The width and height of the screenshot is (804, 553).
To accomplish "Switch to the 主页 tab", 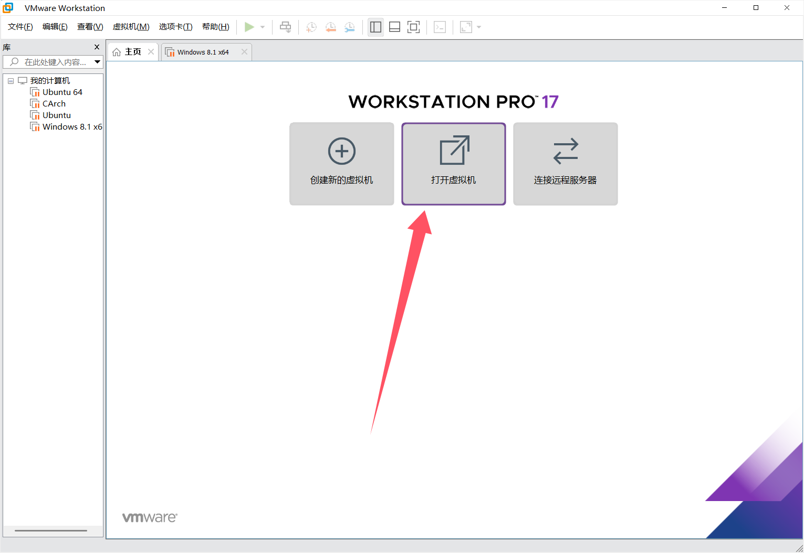I will 133,52.
